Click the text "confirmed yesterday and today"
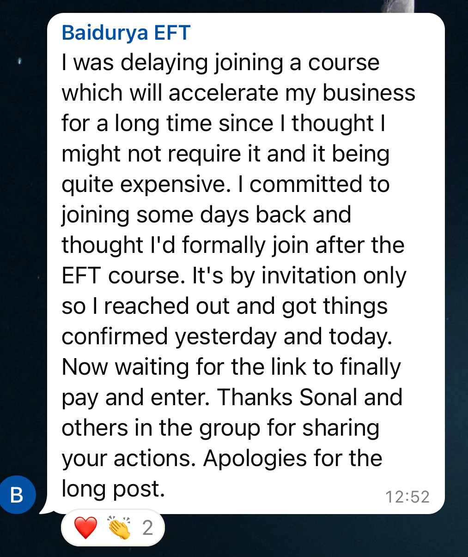The height and width of the screenshot is (557, 468). click(x=226, y=336)
